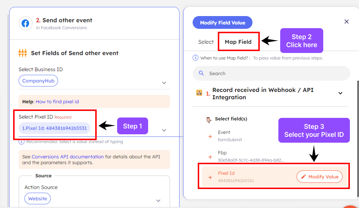359x208 pixels.
Task: Expand the Action Source dropdown
Action: (158, 200)
